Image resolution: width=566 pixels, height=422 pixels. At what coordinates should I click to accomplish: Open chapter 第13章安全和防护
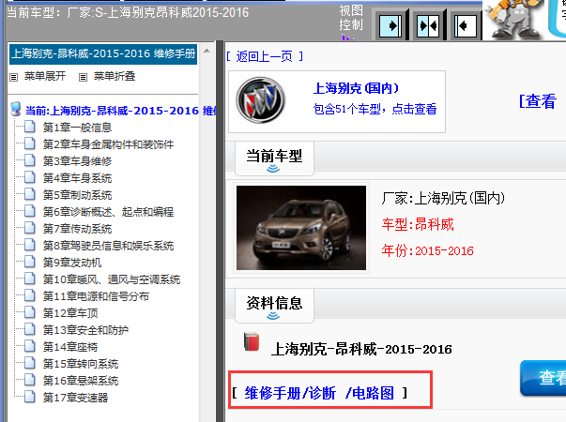pos(85,330)
